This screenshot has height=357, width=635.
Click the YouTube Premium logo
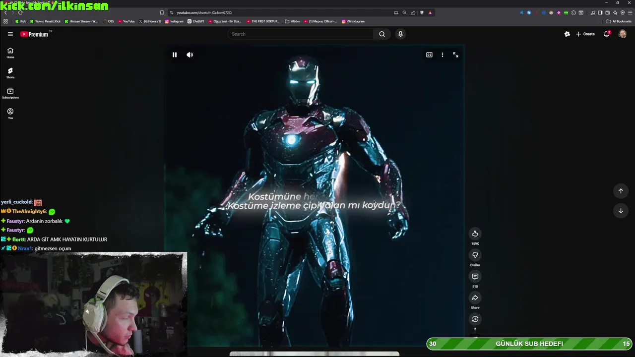pyautogui.click(x=34, y=34)
